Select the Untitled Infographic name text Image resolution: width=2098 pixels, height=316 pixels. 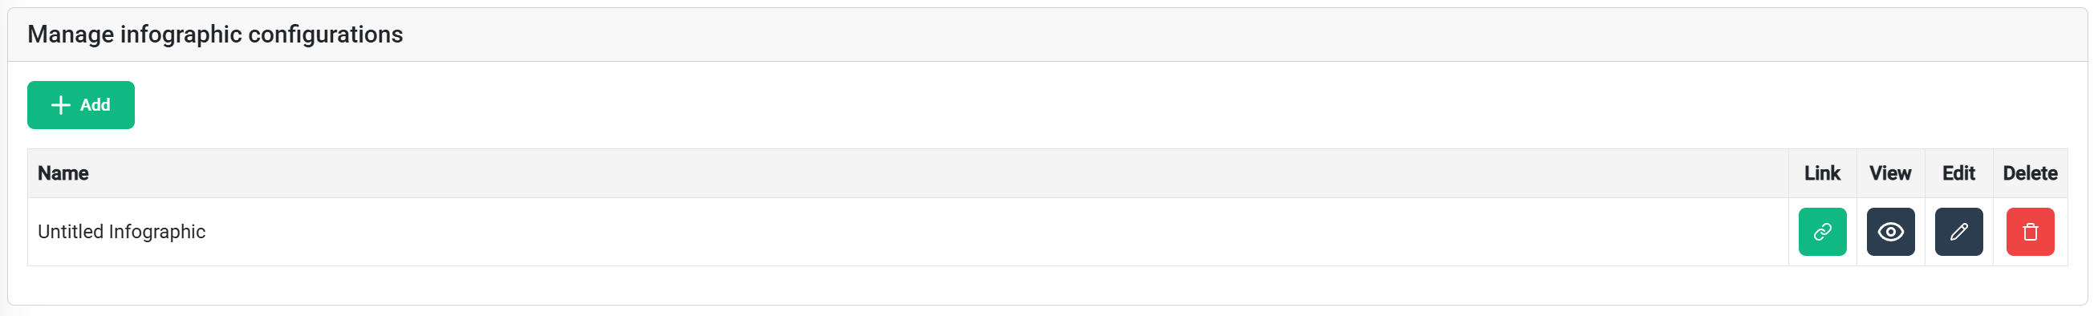121,232
